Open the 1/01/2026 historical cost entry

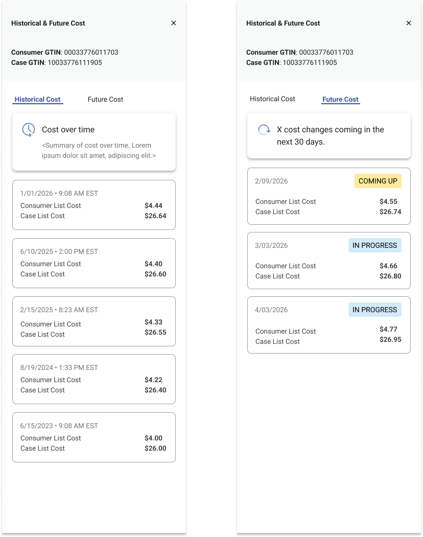point(94,204)
